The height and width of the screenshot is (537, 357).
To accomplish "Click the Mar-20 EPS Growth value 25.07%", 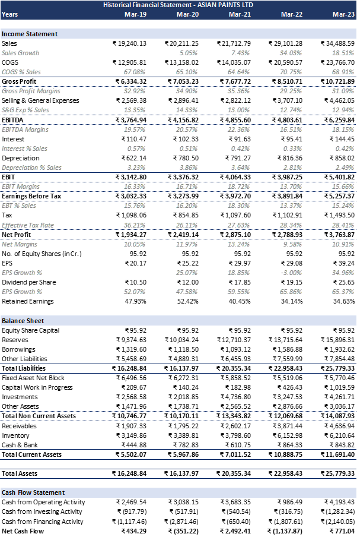I will click(187, 273).
